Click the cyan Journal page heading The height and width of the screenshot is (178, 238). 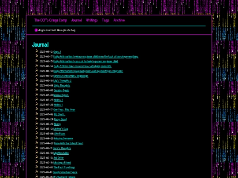coord(41,45)
